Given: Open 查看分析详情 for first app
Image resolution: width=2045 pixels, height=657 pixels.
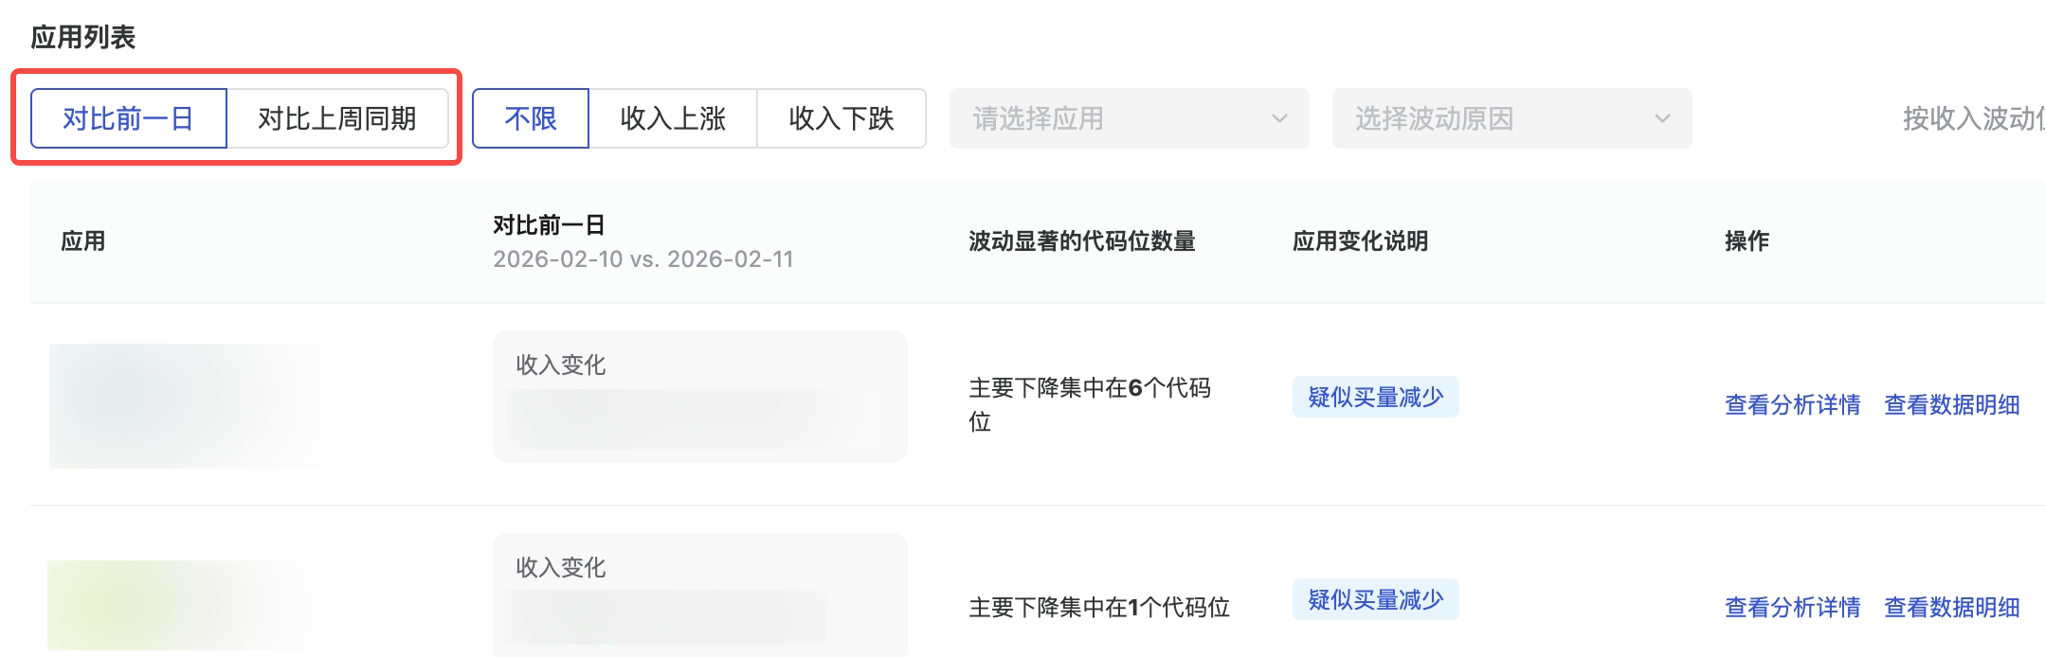Looking at the screenshot, I should click(1792, 405).
